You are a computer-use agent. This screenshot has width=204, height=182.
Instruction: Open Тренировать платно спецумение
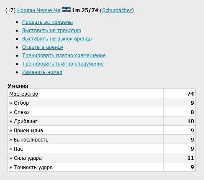click(63, 64)
